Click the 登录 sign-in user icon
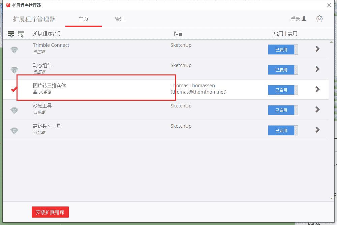The image size is (337, 225). click(304, 19)
